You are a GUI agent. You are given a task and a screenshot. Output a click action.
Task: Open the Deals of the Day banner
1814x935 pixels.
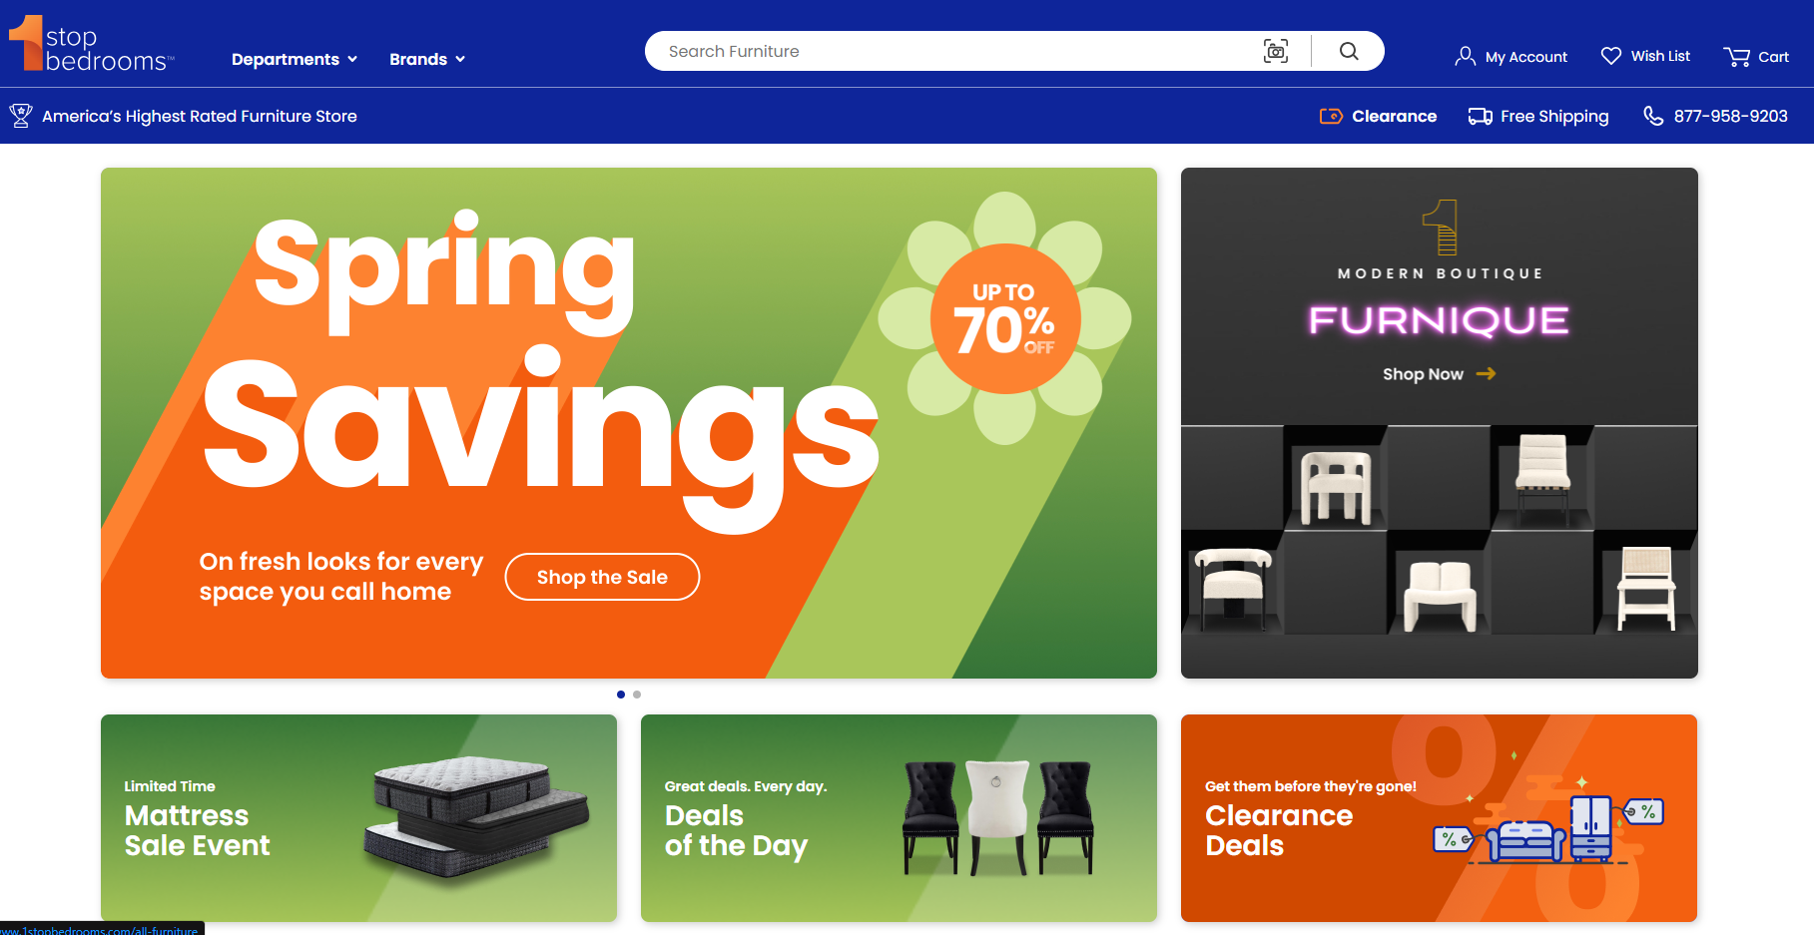(x=899, y=818)
